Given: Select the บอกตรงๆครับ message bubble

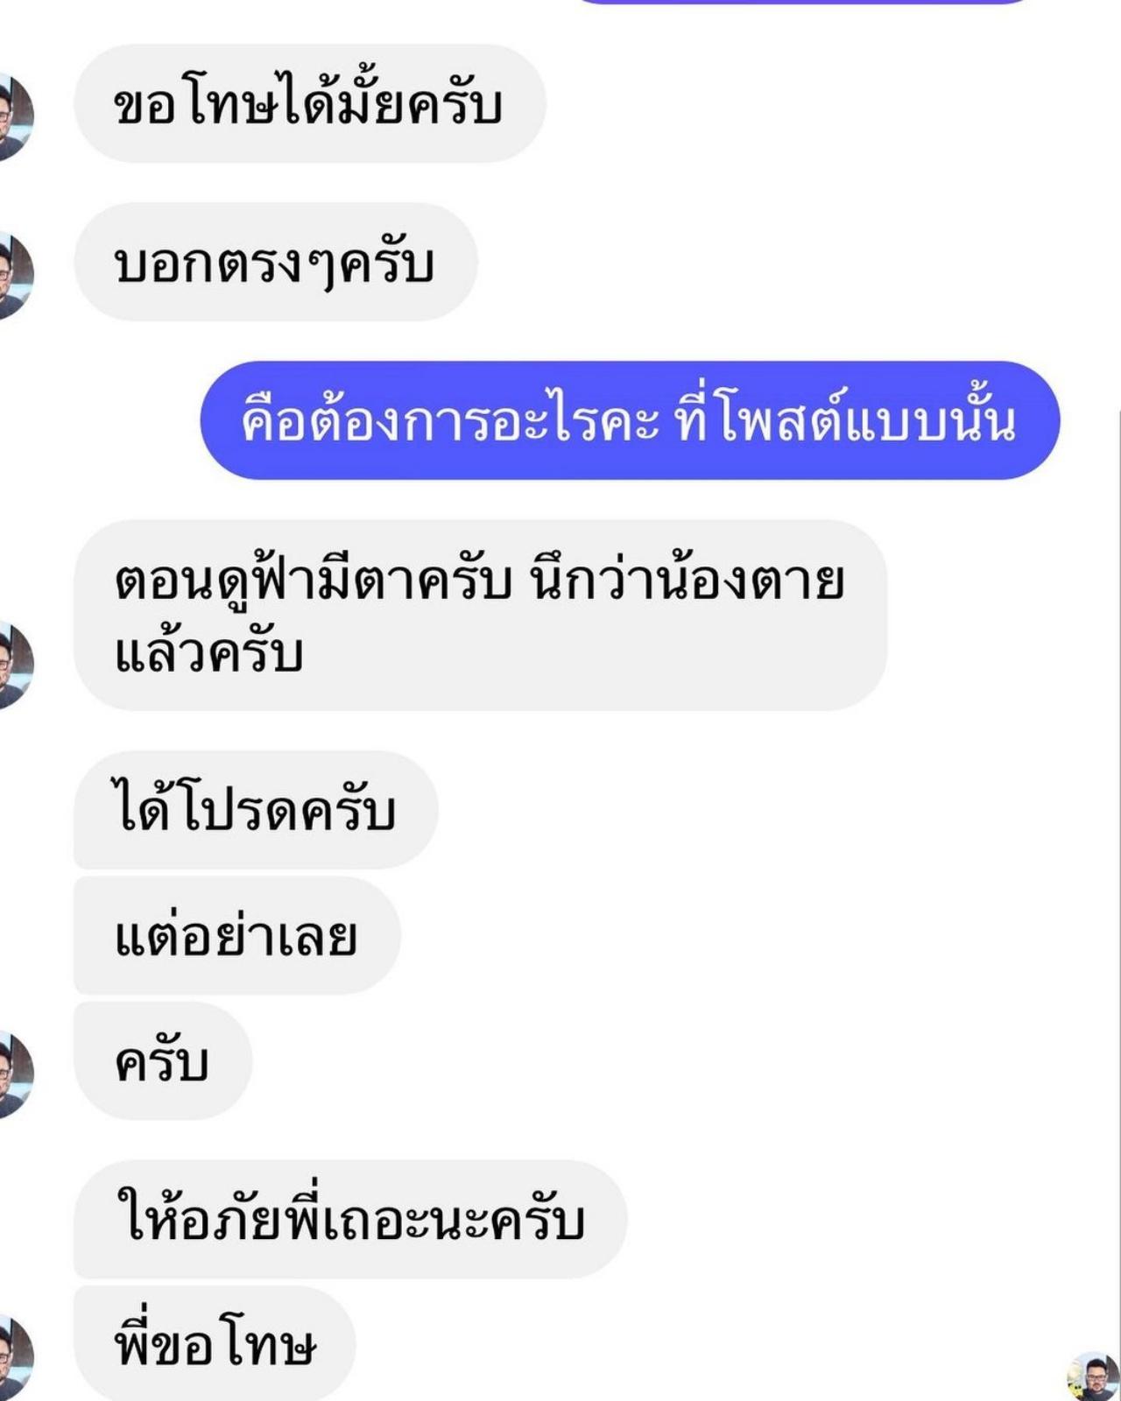Looking at the screenshot, I should (276, 262).
